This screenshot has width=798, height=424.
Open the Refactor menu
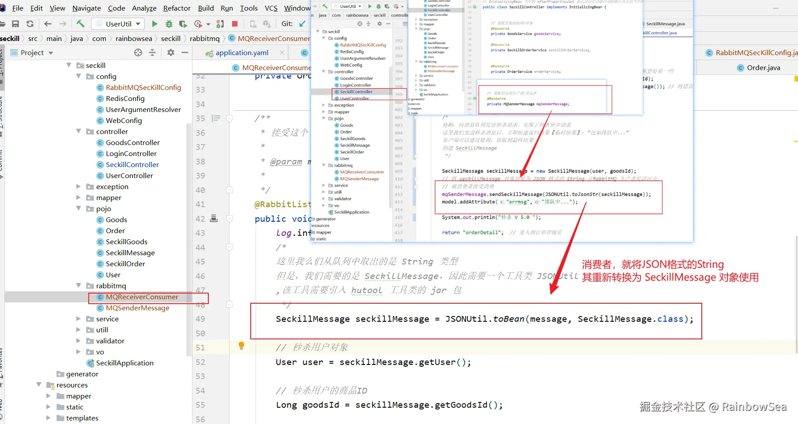[177, 8]
